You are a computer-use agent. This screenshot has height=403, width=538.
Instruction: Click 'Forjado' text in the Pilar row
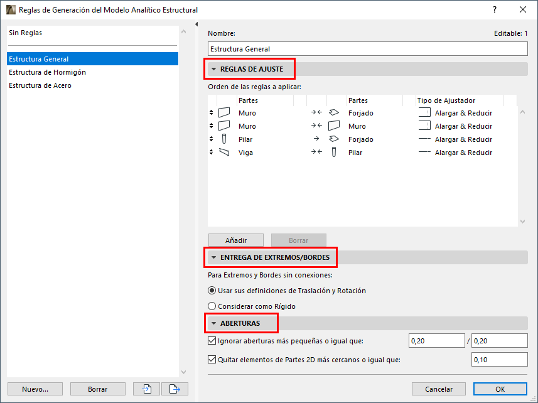(x=360, y=139)
